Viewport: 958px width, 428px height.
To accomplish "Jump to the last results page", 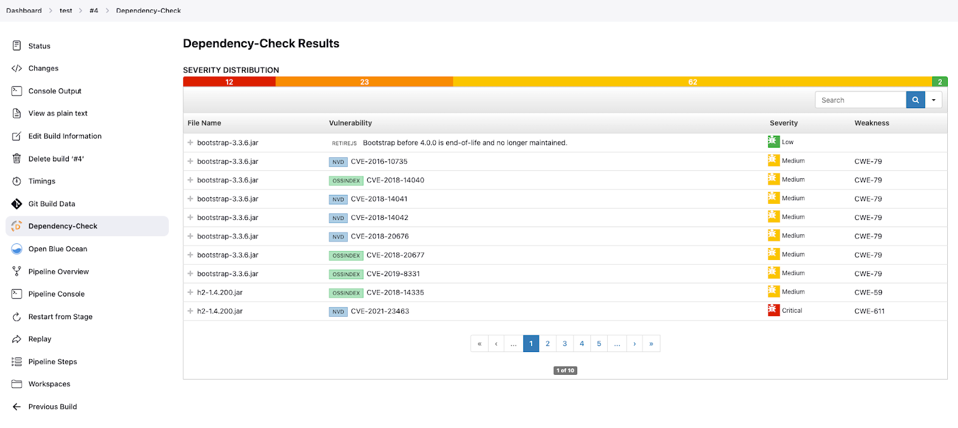I will [651, 344].
